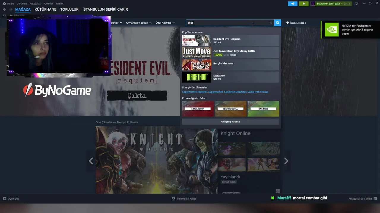Click the Oynaması Ücretsiz label

click(x=231, y=193)
